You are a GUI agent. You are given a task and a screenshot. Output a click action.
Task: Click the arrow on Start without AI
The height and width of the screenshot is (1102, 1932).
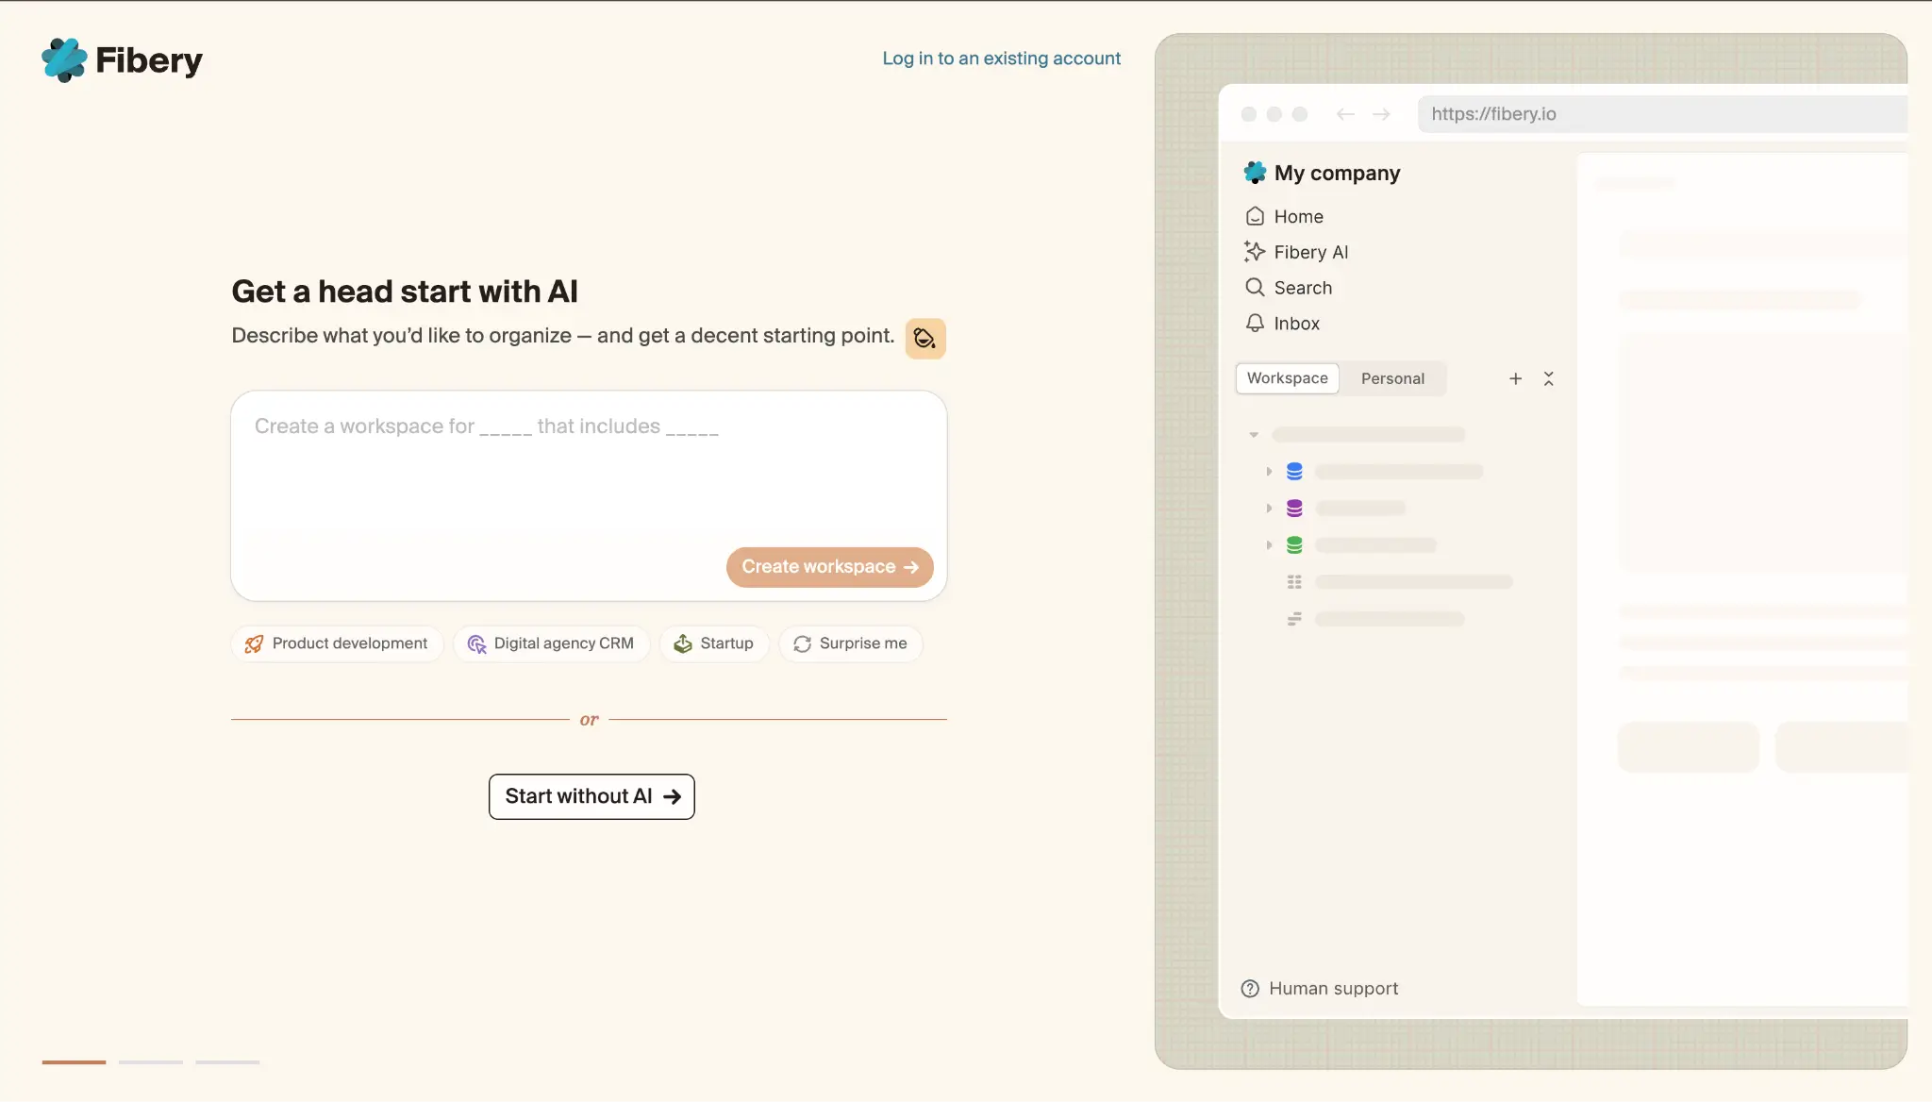[672, 796]
